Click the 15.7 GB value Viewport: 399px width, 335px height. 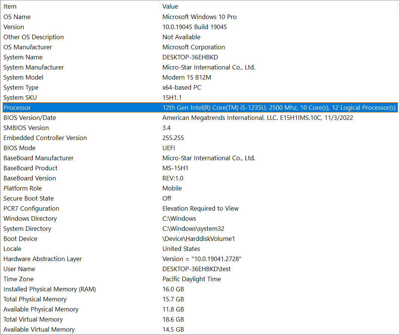tap(173, 299)
